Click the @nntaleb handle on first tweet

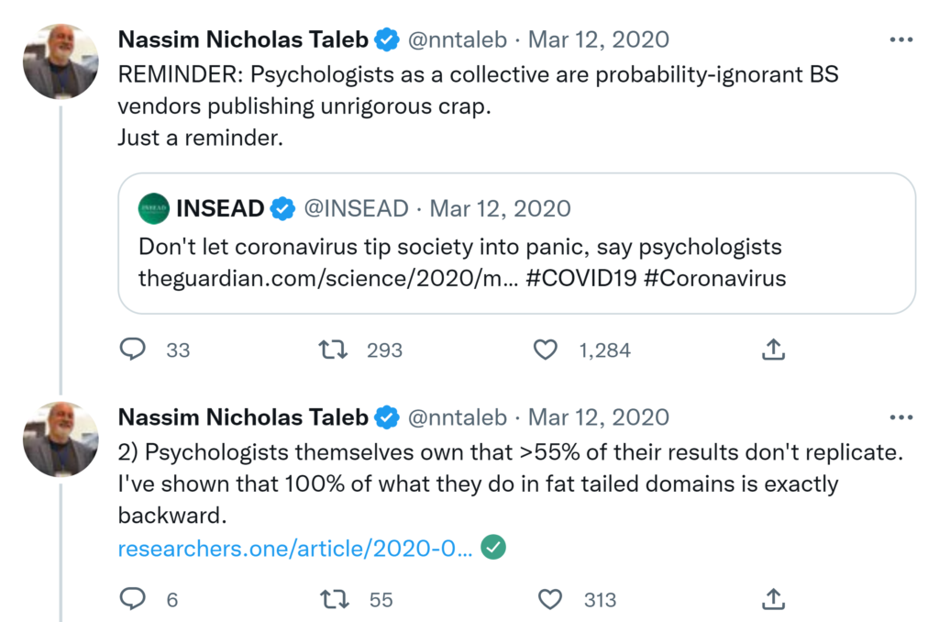point(456,39)
